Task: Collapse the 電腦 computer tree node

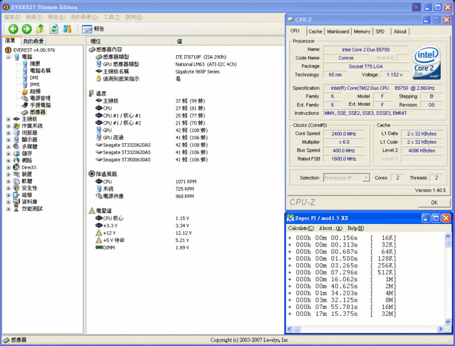Action: point(8,57)
